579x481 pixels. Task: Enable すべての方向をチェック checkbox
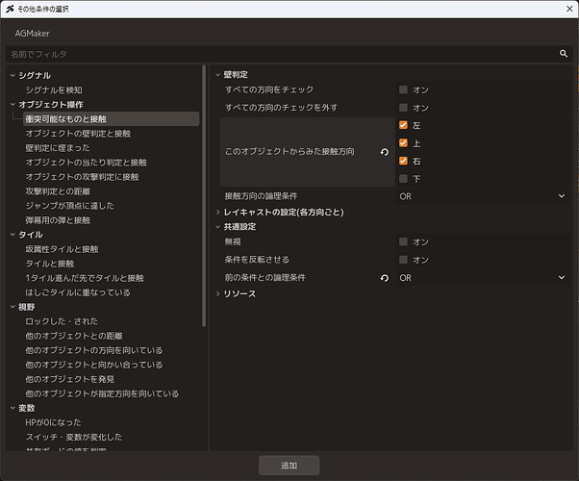coord(403,89)
